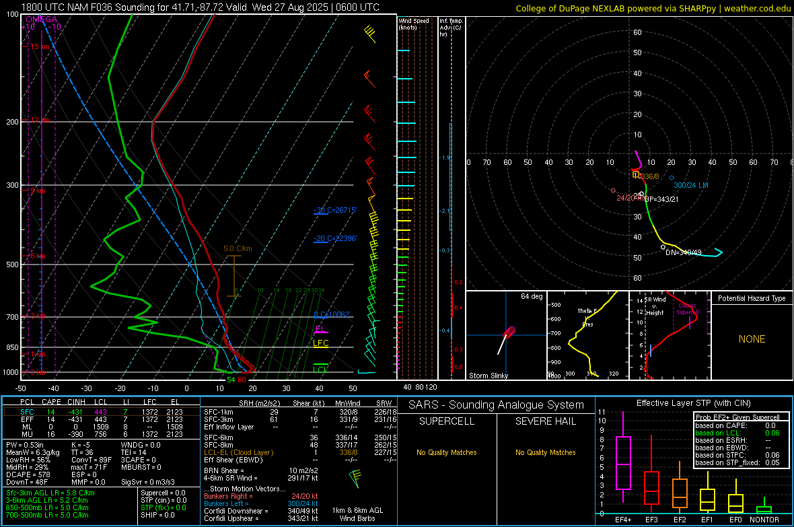Click the Storm Slinky caption

[x=488, y=376]
